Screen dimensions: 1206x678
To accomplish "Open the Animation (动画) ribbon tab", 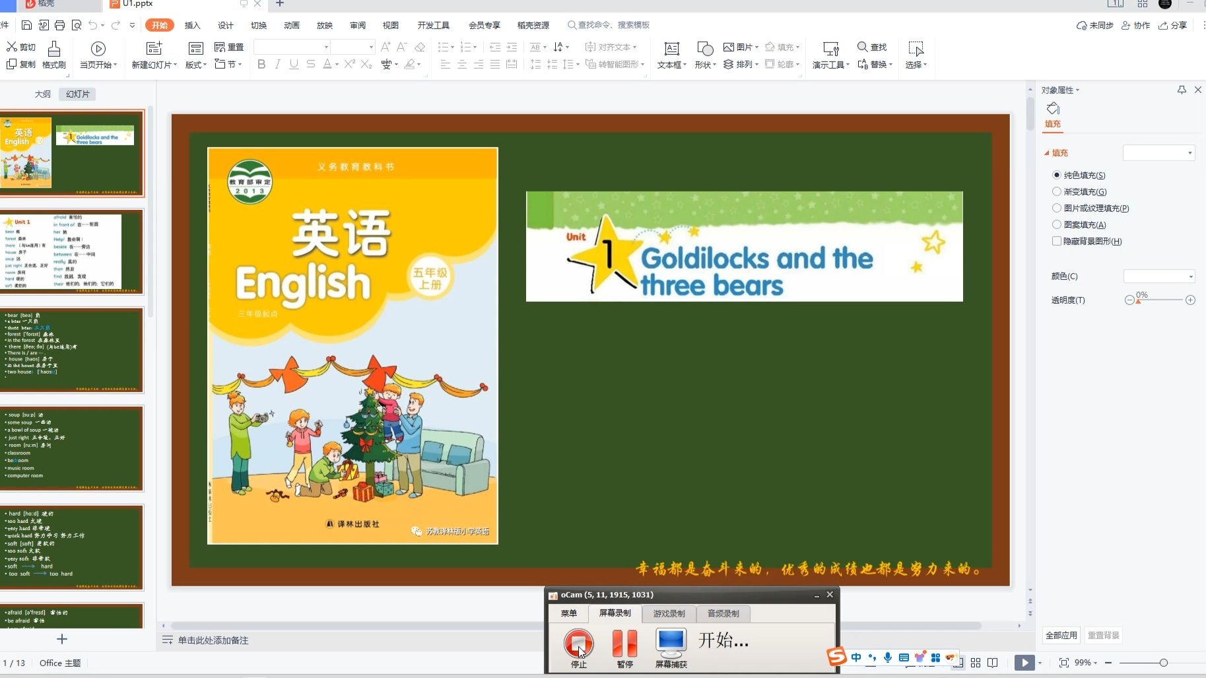I will (x=292, y=25).
